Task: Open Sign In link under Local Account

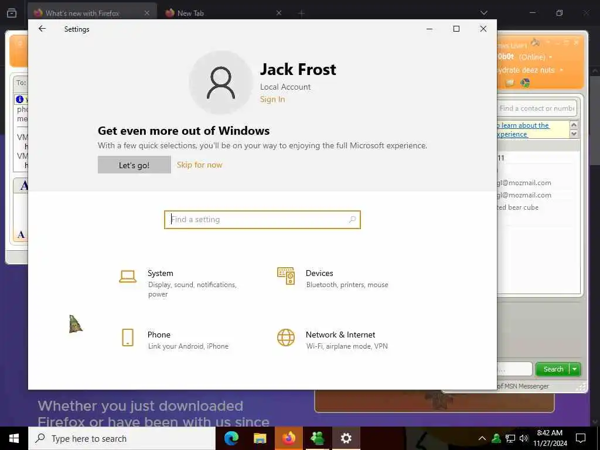Action: pos(272,99)
